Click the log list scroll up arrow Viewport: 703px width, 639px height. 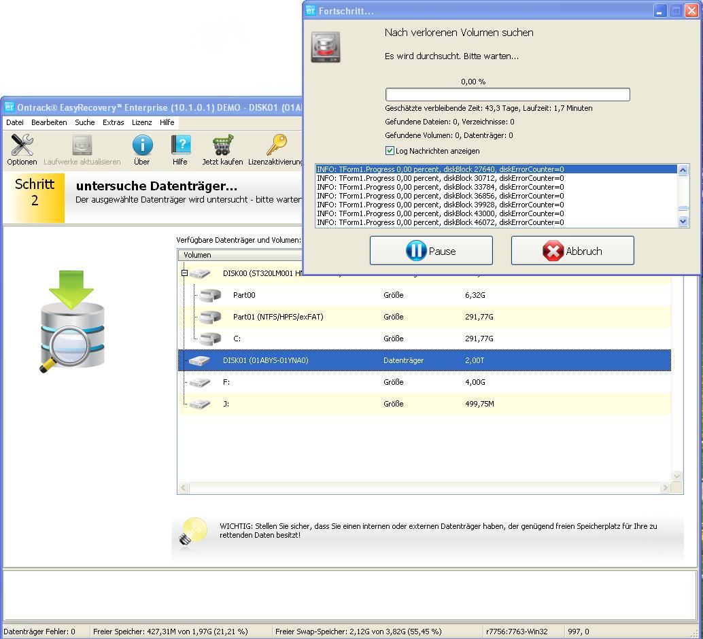pyautogui.click(x=683, y=170)
